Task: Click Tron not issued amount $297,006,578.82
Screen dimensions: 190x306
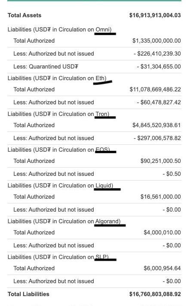Action: (157, 138)
